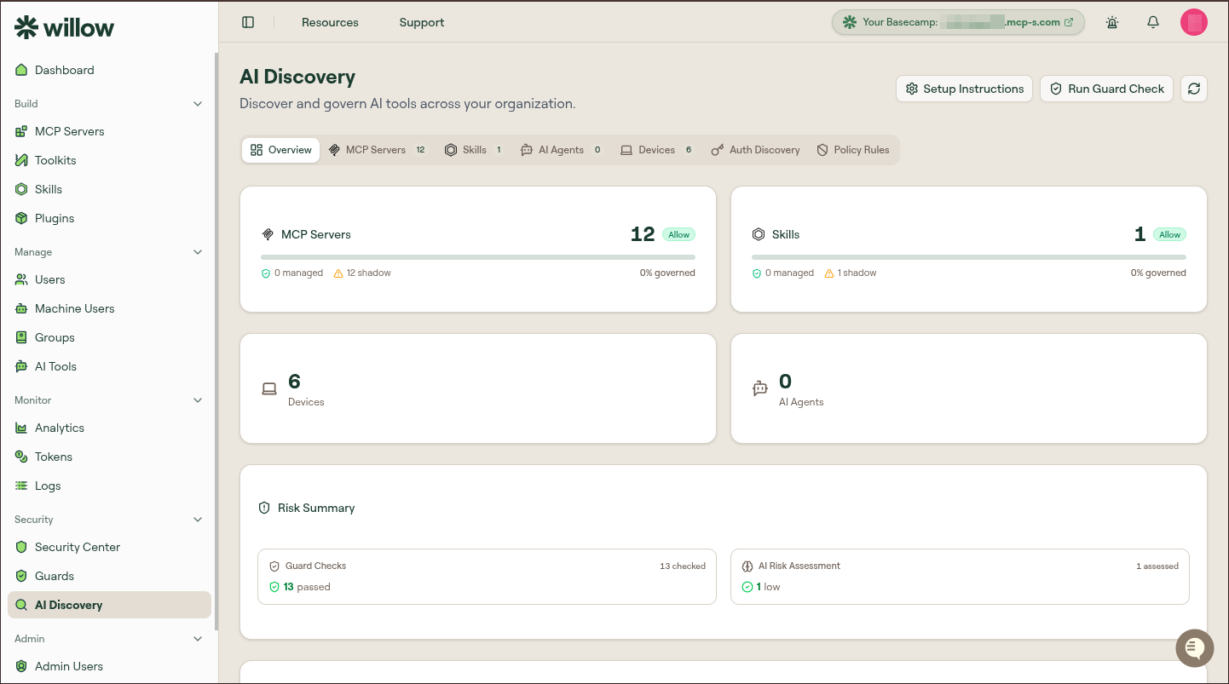The height and width of the screenshot is (684, 1229).
Task: Click the Skills sidebar icon
Action: tap(21, 189)
